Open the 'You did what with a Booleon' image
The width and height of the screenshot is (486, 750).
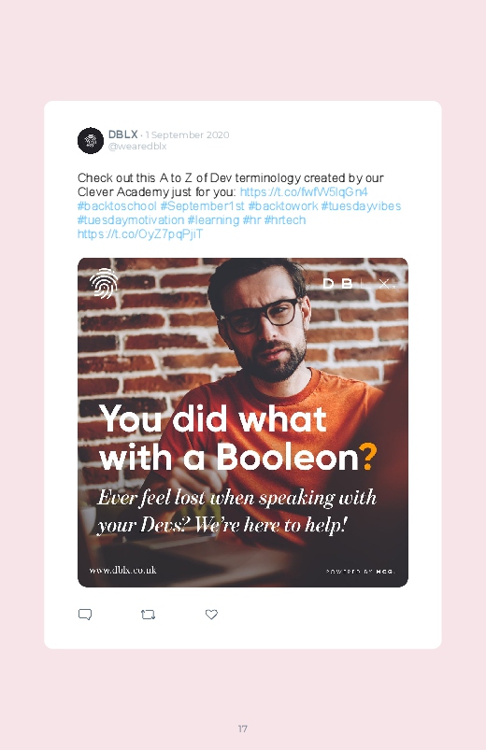243,422
